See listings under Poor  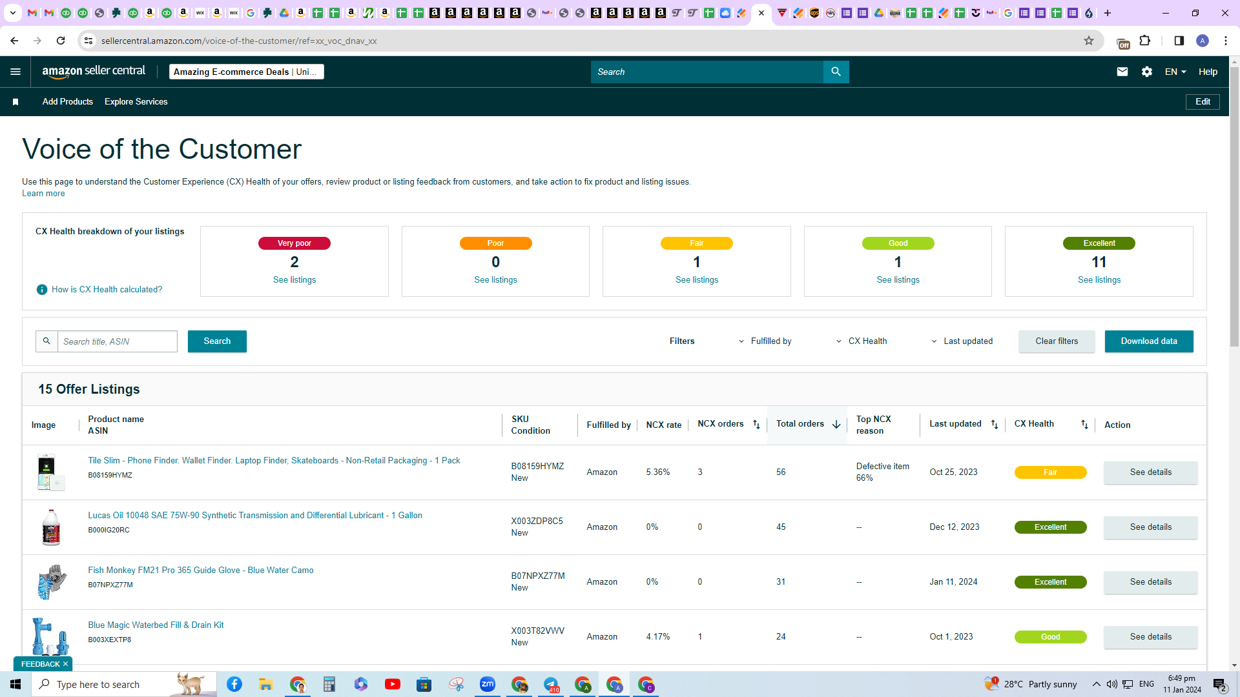tap(495, 280)
